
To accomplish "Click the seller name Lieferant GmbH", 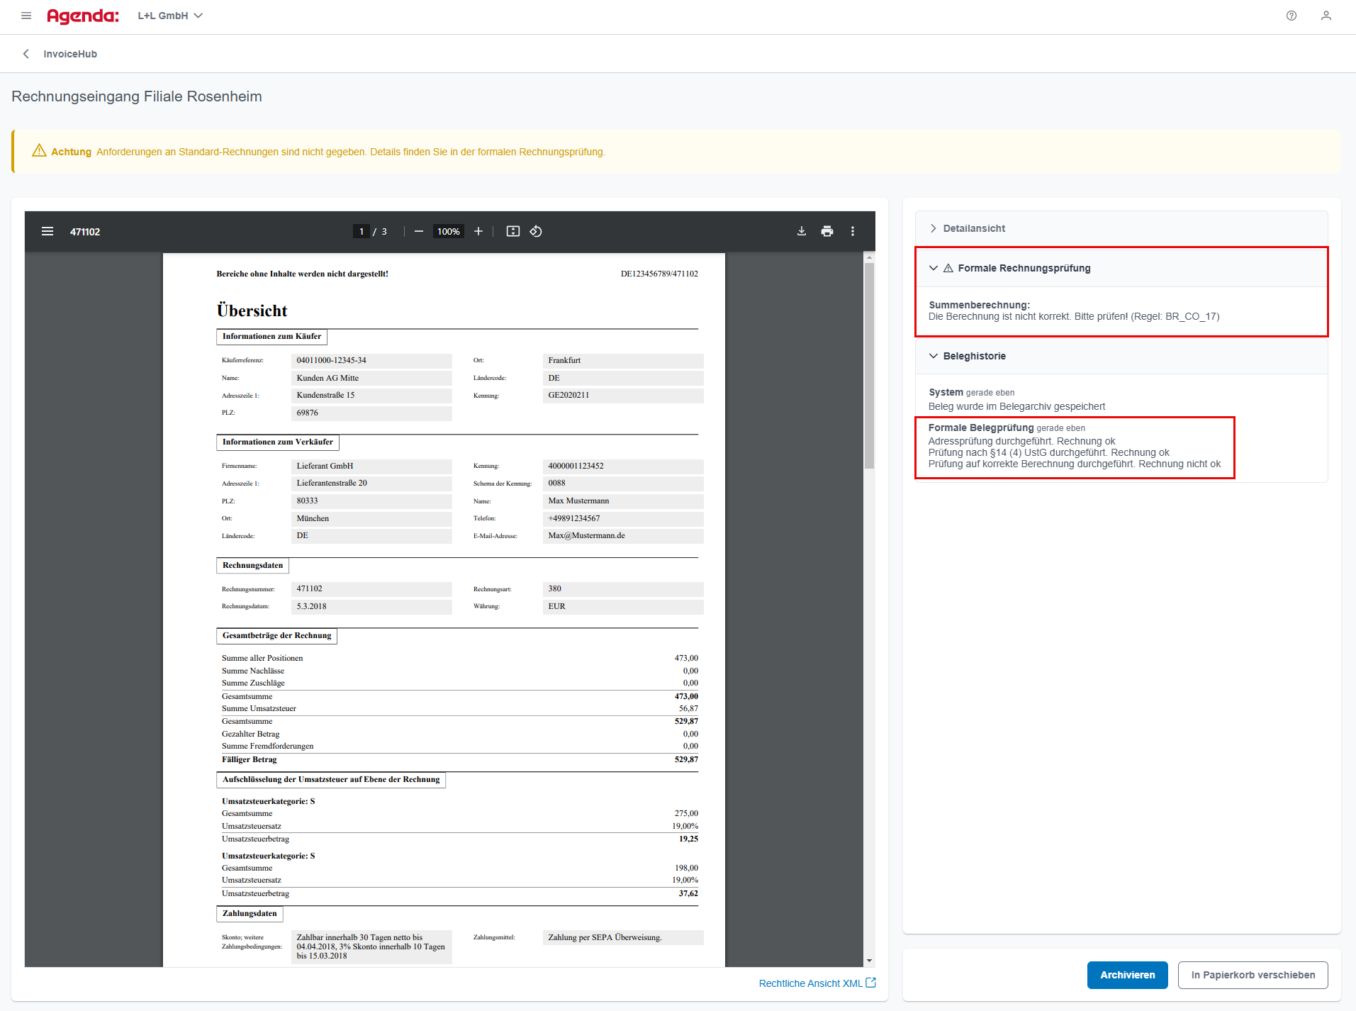I will tap(371, 467).
